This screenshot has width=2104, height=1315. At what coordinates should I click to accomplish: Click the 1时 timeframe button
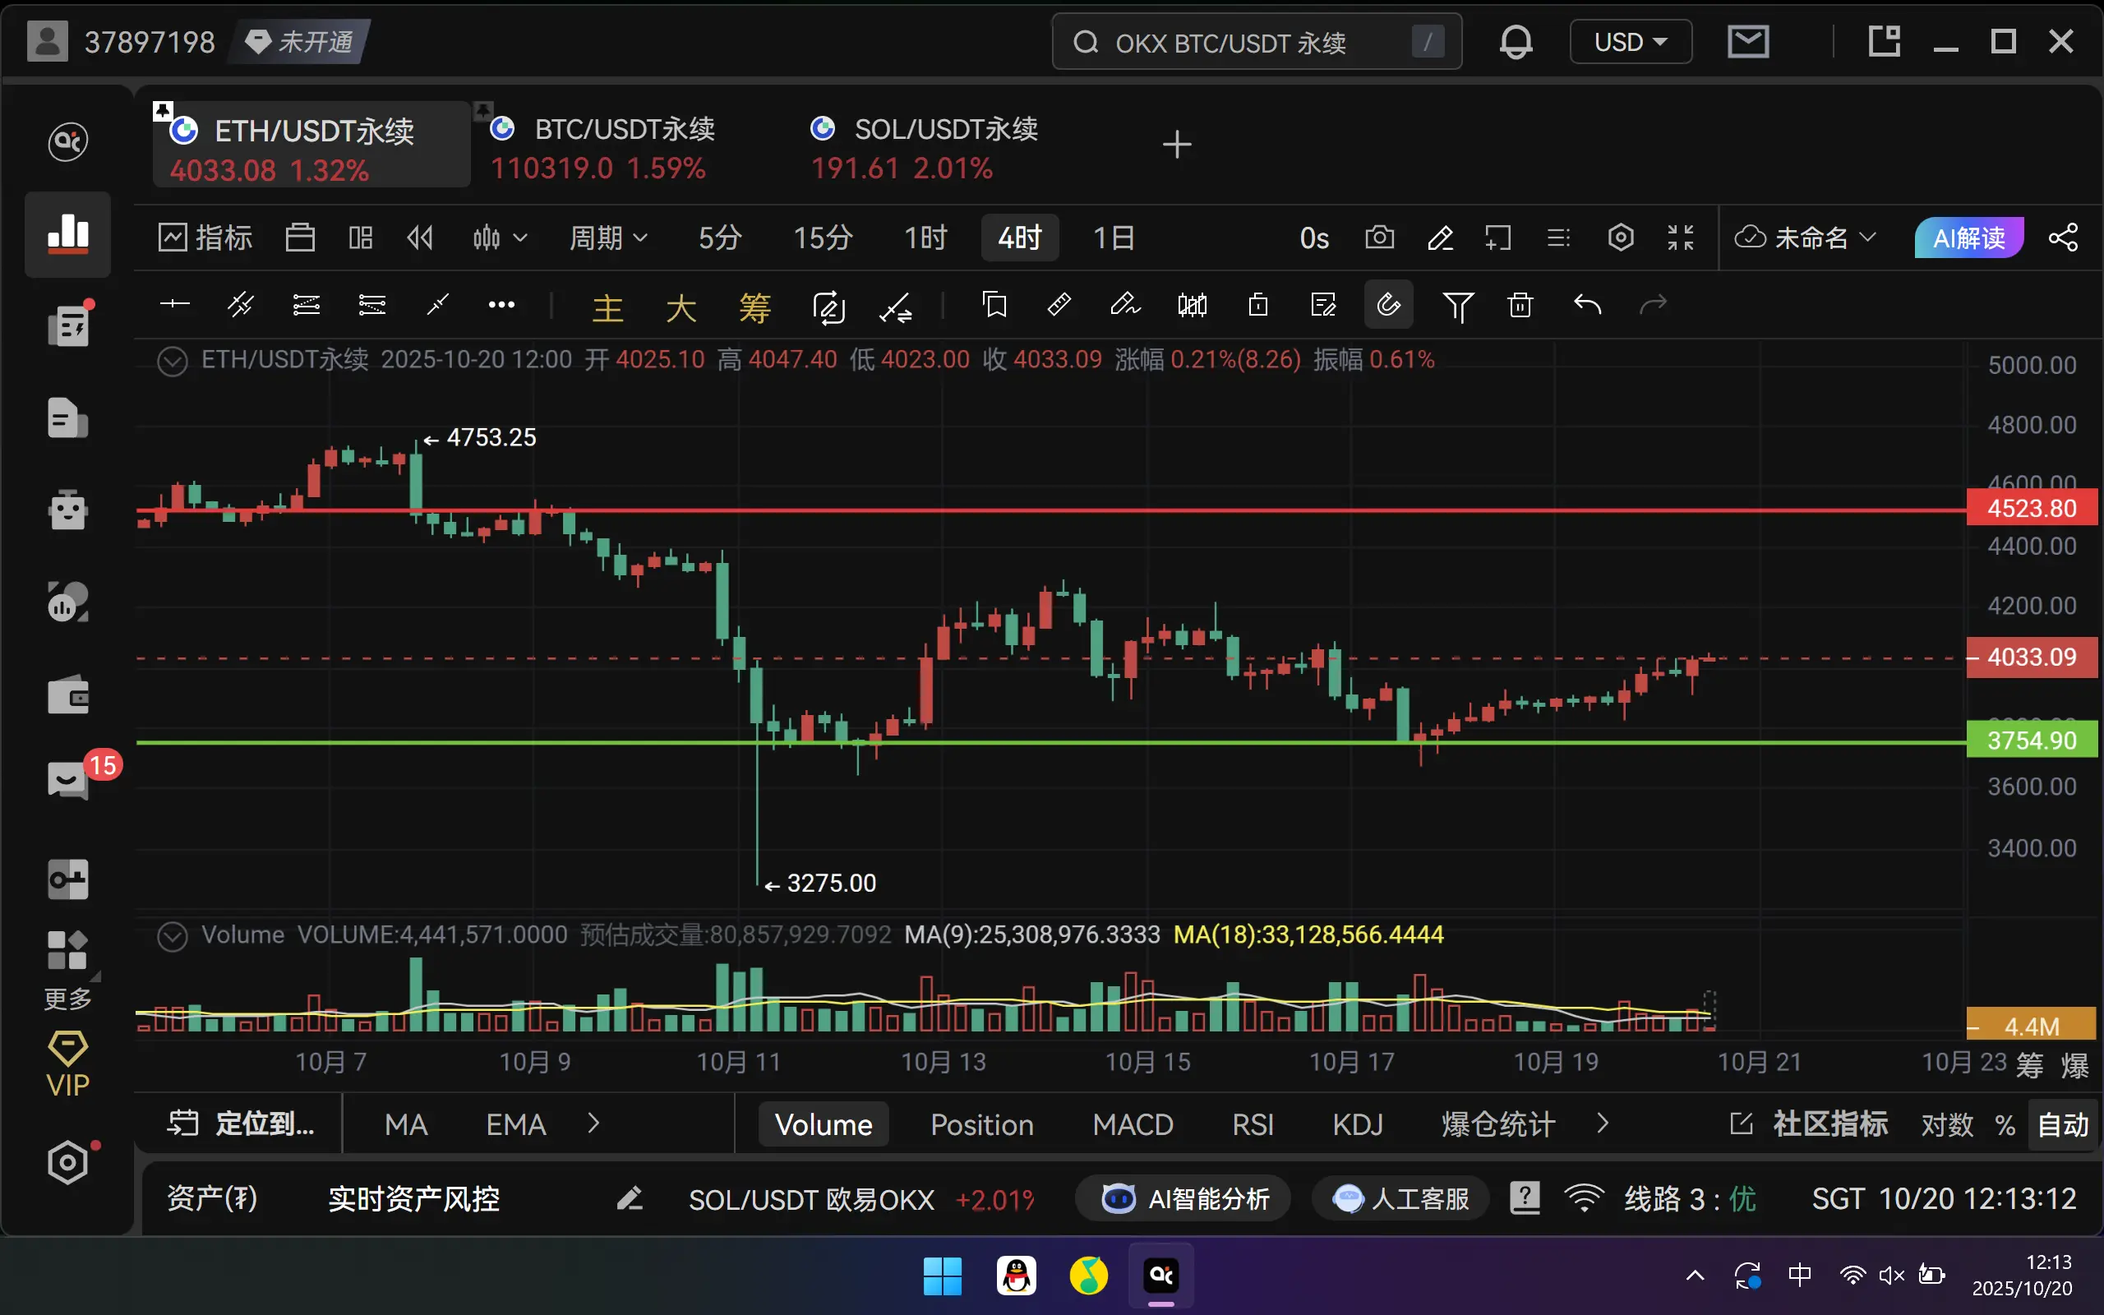tap(925, 238)
